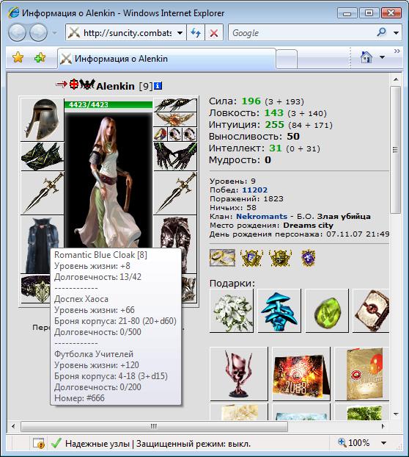Open the address bar history dropdown
Viewport: 409px width, 457px height.
pos(180,32)
